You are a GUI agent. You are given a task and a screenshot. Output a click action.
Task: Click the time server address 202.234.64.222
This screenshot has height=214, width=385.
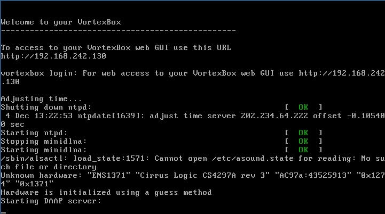click(274, 116)
